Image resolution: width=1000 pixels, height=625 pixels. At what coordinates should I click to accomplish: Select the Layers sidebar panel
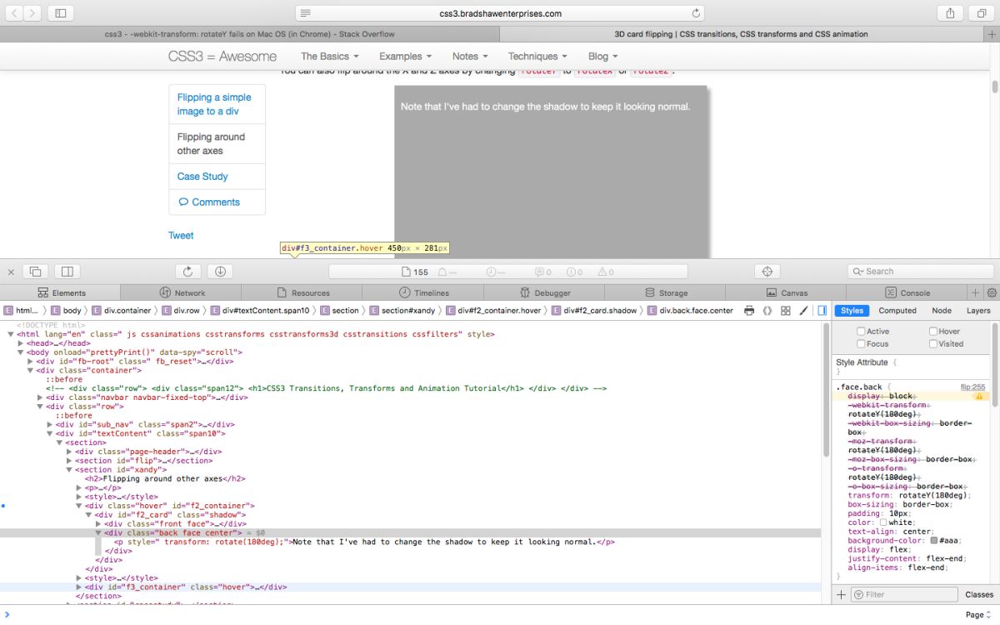[978, 311]
